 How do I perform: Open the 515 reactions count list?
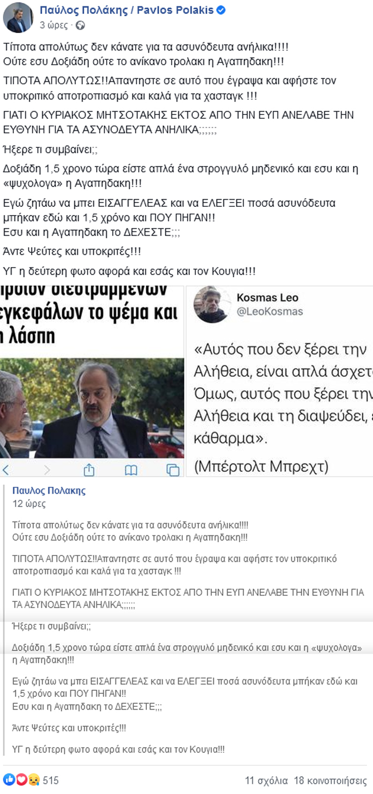click(51, 780)
